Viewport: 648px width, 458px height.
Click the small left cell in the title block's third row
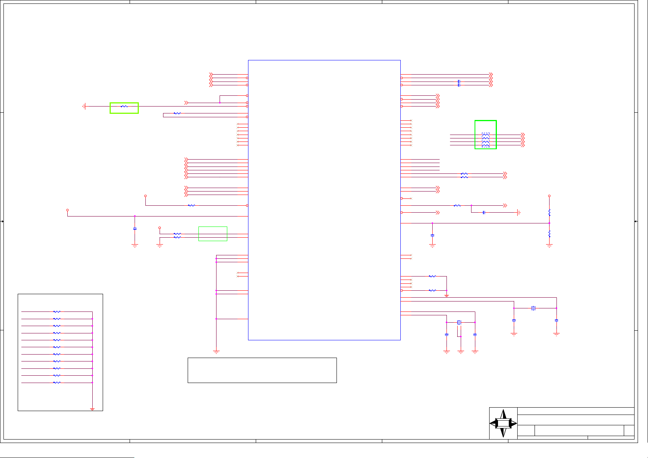tap(526, 431)
